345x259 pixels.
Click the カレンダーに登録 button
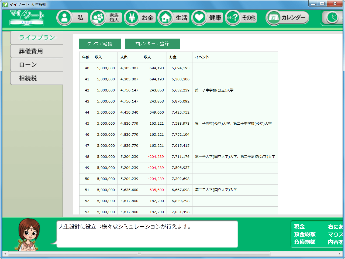click(152, 44)
